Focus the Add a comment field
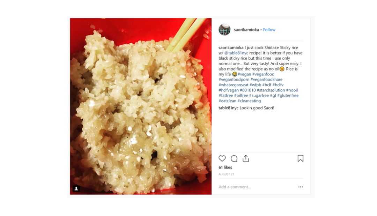The height and width of the screenshot is (216, 377). pos(257,187)
